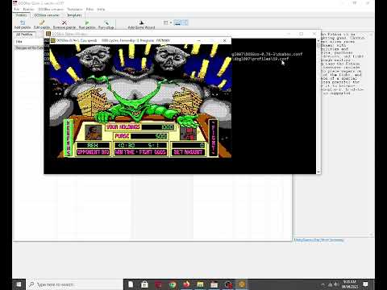Screen dimensions: 387x290
Task: Click the DOSBox game window title icon
Action: pos(53,40)
